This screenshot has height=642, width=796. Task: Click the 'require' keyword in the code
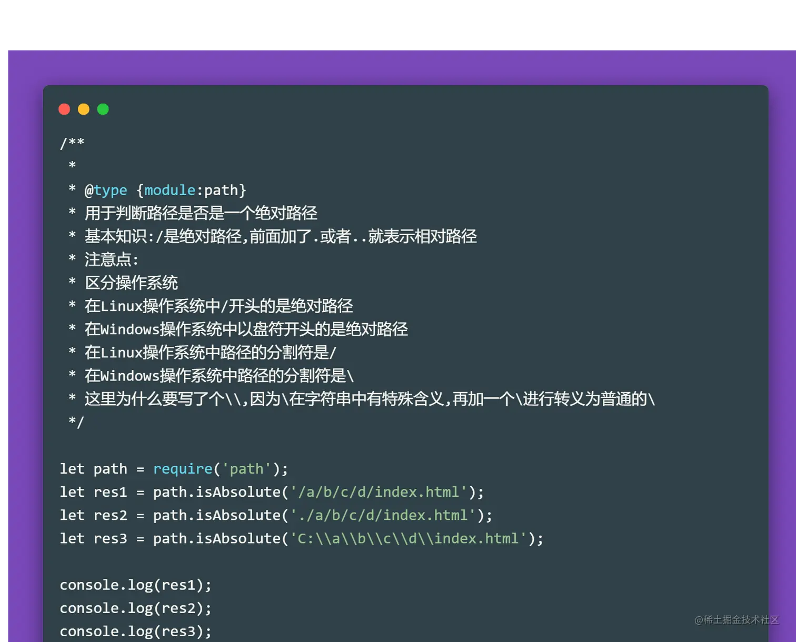[x=183, y=468]
